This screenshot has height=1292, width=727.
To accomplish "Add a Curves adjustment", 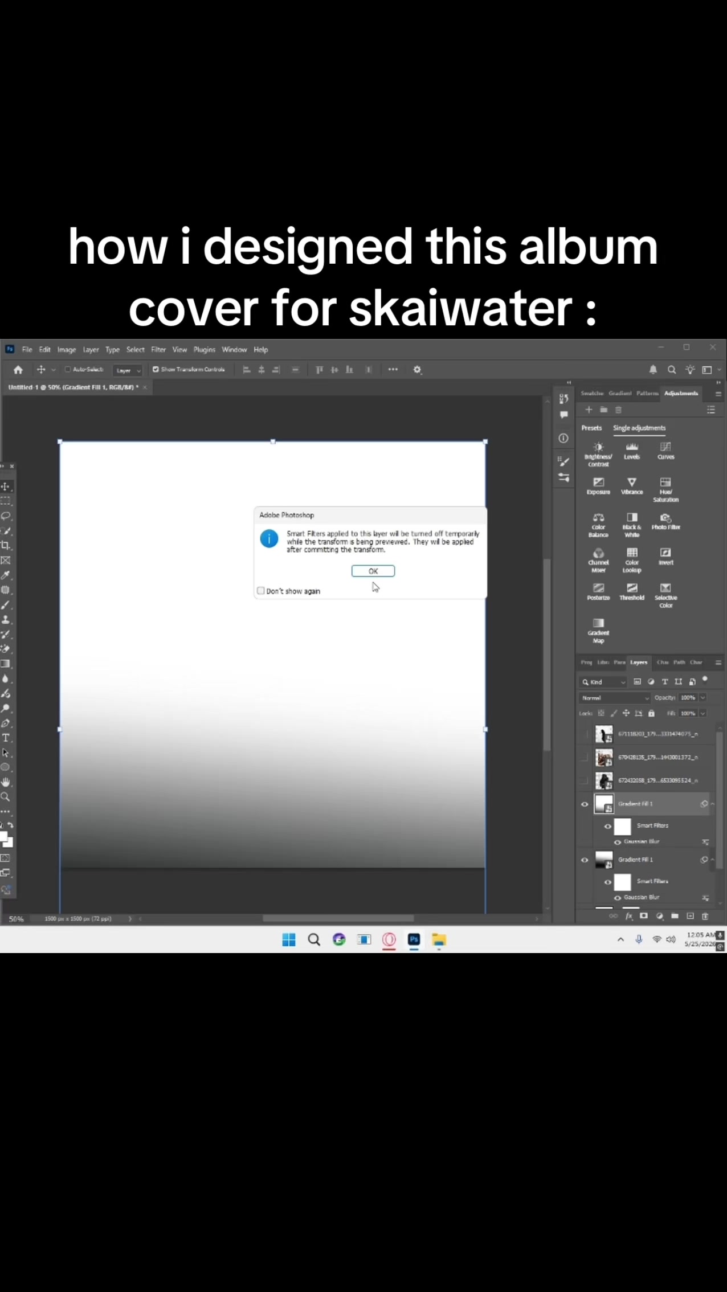I will (x=665, y=451).
